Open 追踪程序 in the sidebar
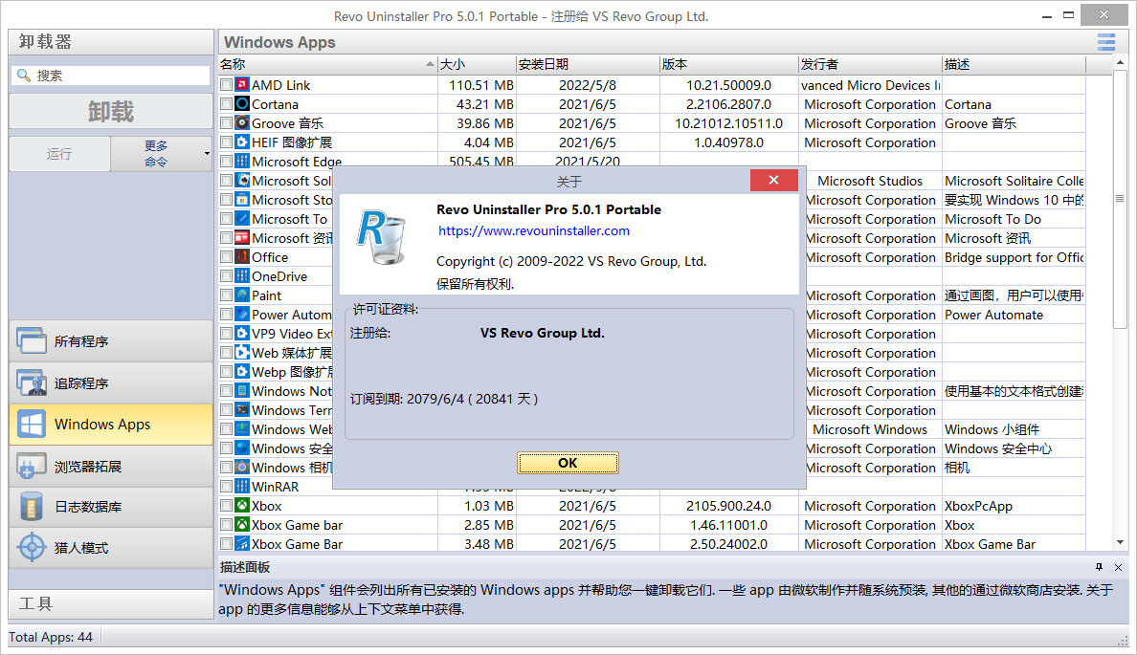Image resolution: width=1137 pixels, height=655 pixels. coord(111,383)
